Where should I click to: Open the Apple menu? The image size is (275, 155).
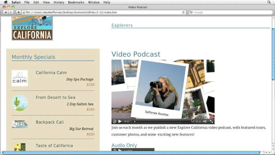[6, 2]
